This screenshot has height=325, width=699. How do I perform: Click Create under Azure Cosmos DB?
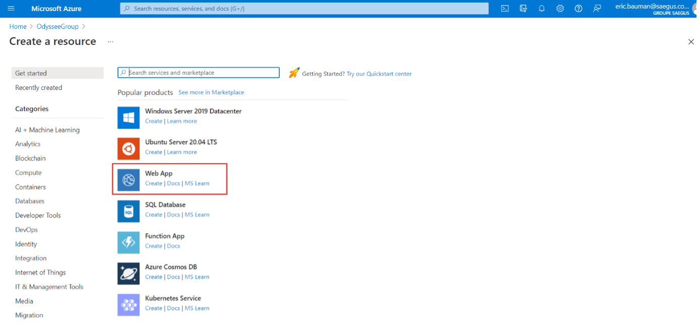(154, 277)
